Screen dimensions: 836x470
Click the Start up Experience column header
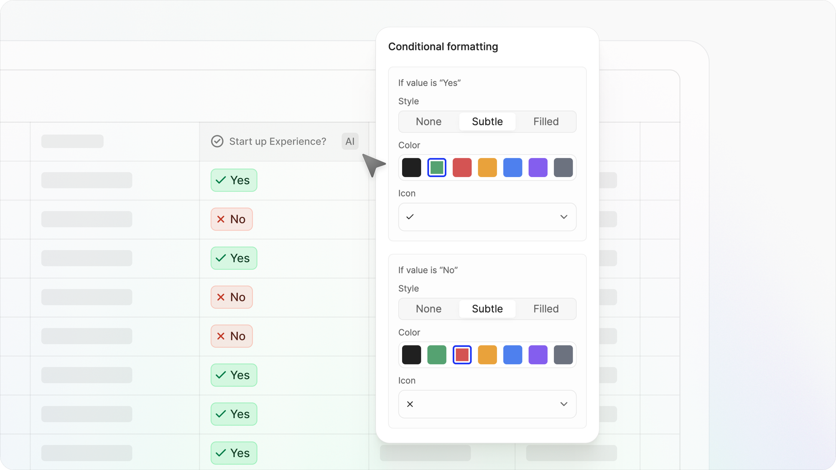278,142
